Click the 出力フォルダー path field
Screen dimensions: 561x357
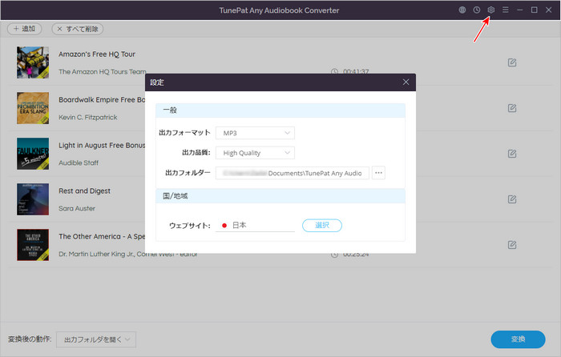pyautogui.click(x=293, y=173)
